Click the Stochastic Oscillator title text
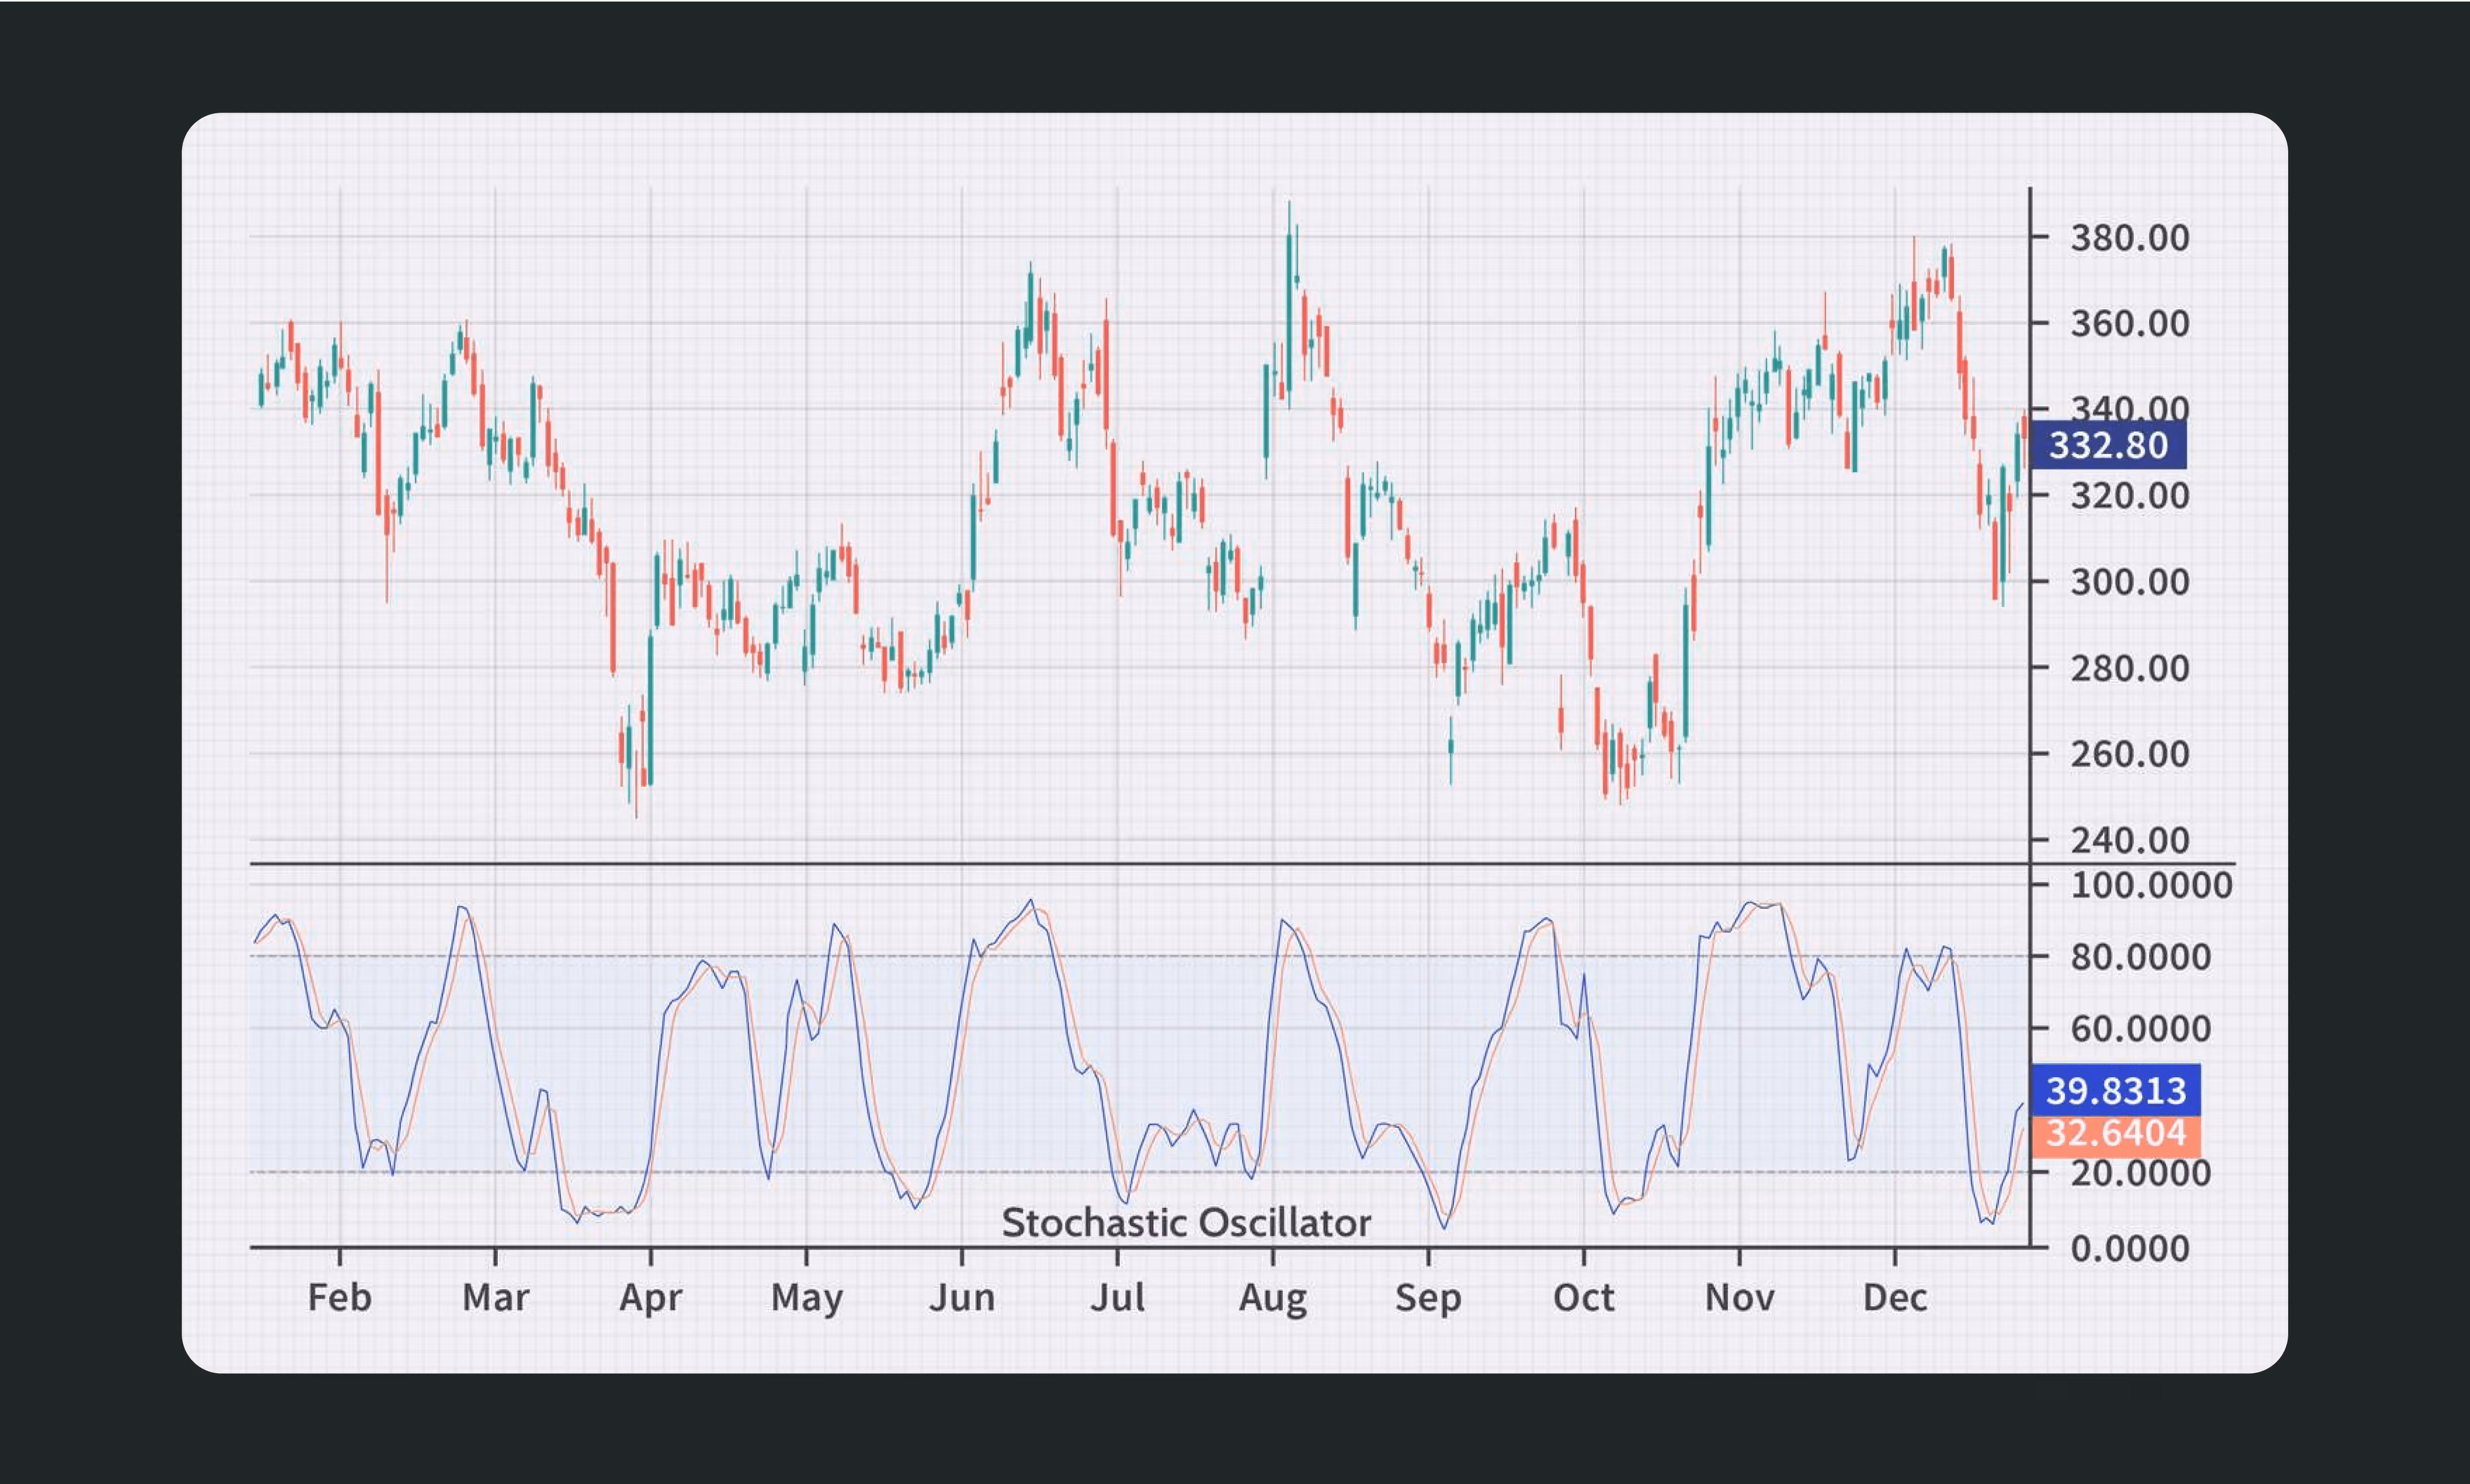The height and width of the screenshot is (1484, 2470). coord(1186,1223)
